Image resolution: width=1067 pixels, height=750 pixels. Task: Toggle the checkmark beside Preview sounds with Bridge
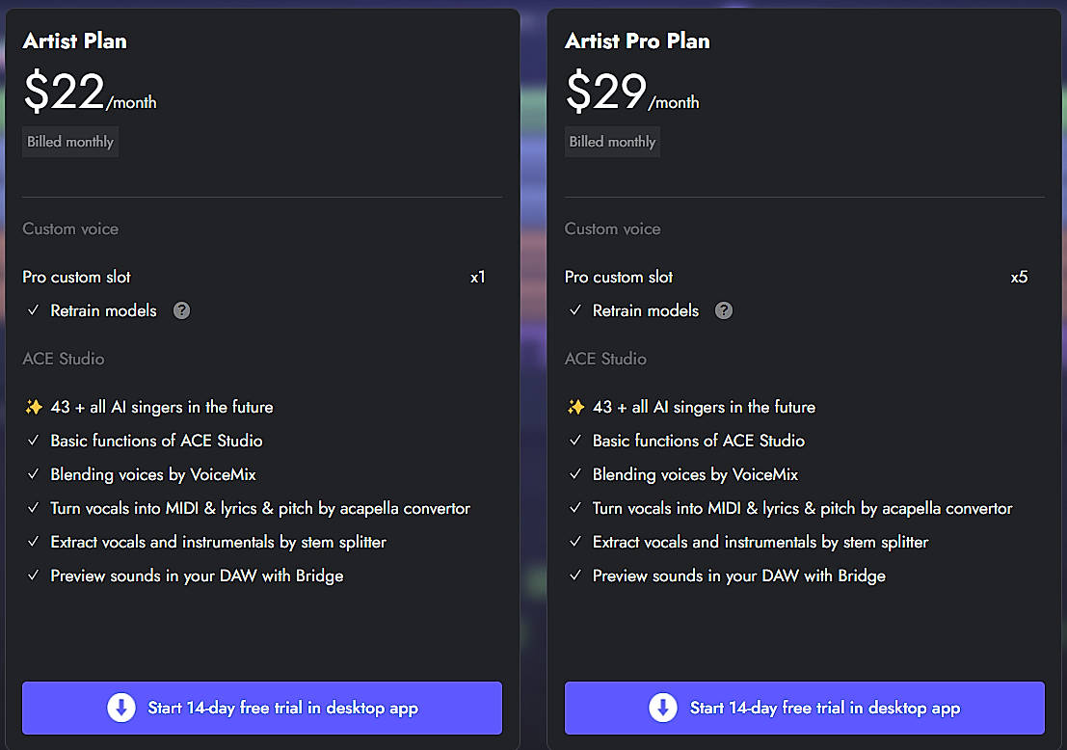[x=32, y=576]
